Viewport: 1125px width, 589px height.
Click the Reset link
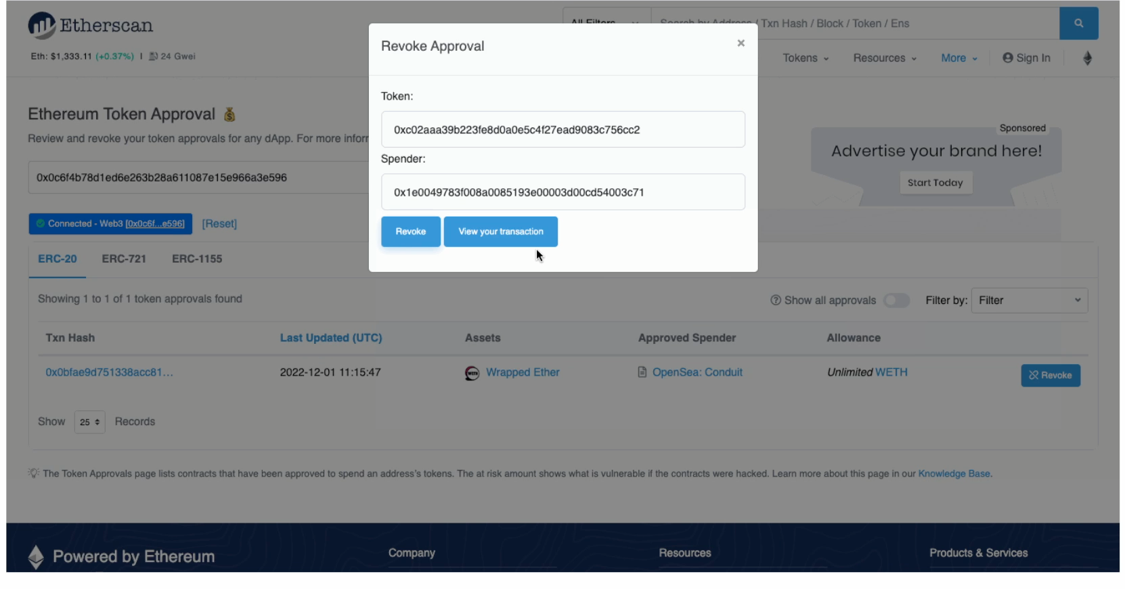[x=219, y=224]
